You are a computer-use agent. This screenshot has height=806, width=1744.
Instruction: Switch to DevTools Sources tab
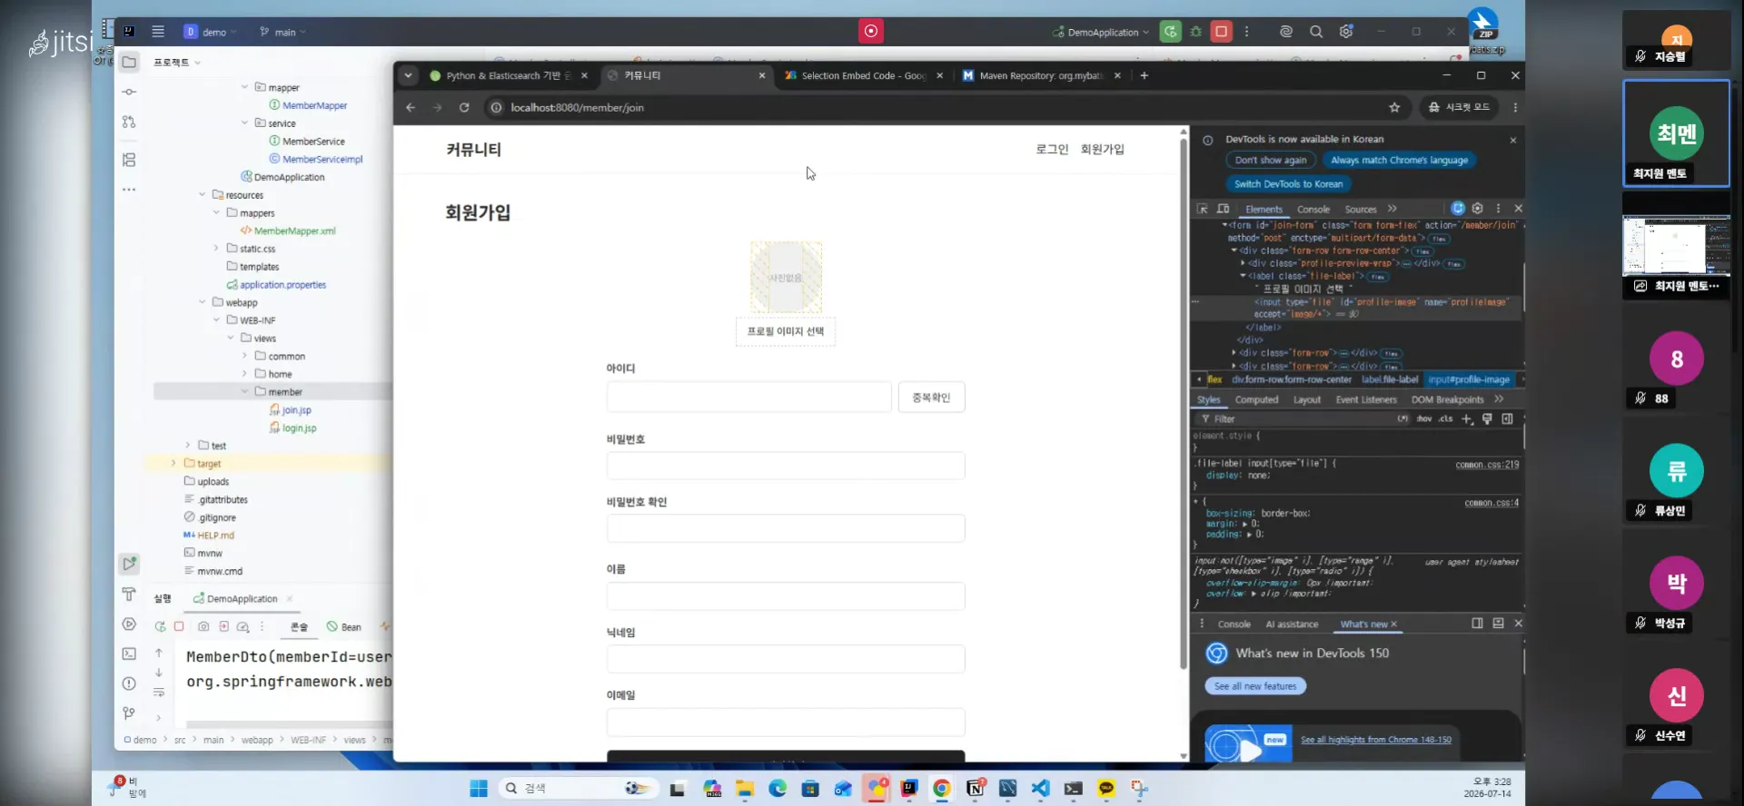pos(1361,210)
